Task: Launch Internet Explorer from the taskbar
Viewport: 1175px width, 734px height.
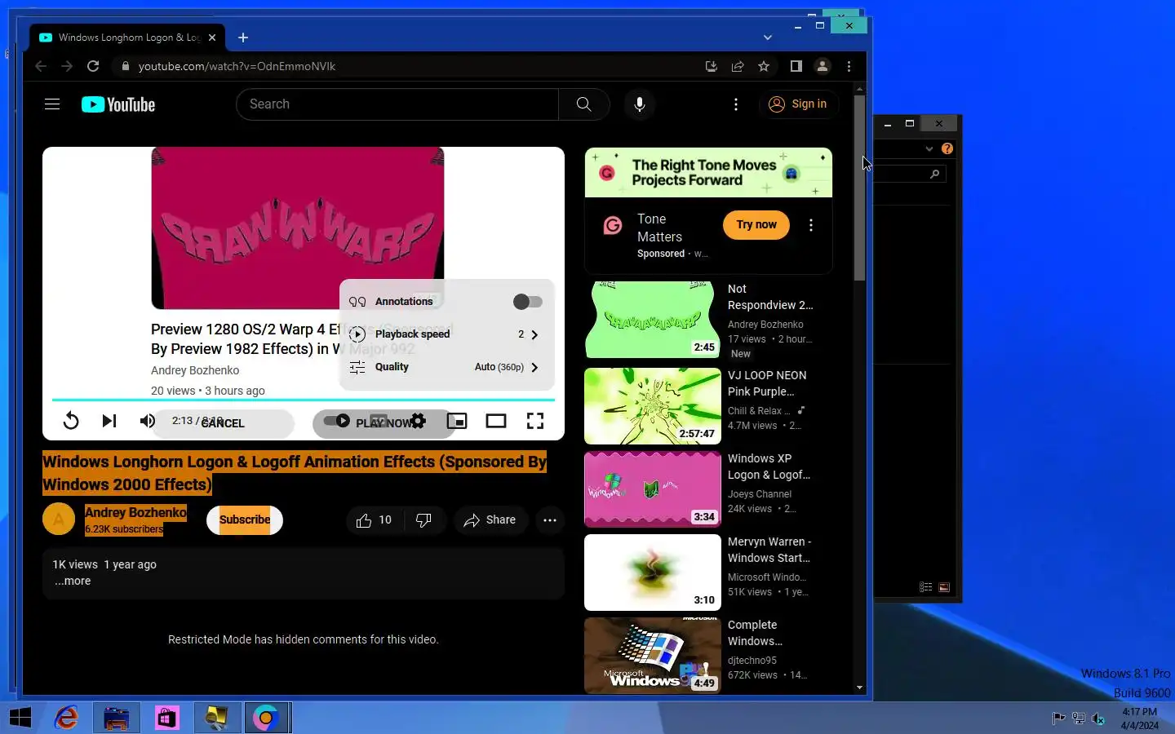Action: pyautogui.click(x=67, y=718)
